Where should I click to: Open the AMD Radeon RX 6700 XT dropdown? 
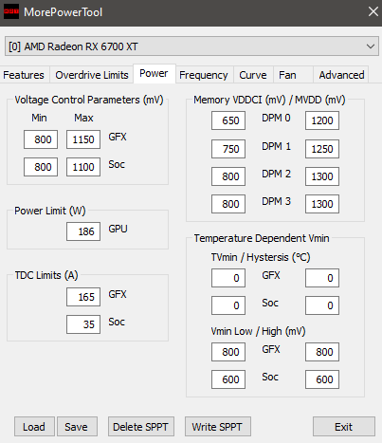[191, 46]
